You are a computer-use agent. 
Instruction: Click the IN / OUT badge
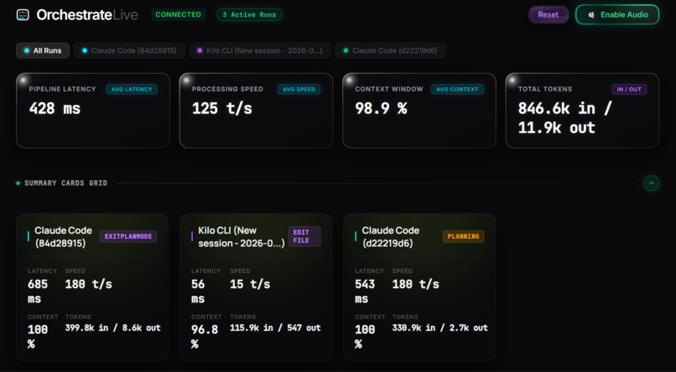click(629, 89)
